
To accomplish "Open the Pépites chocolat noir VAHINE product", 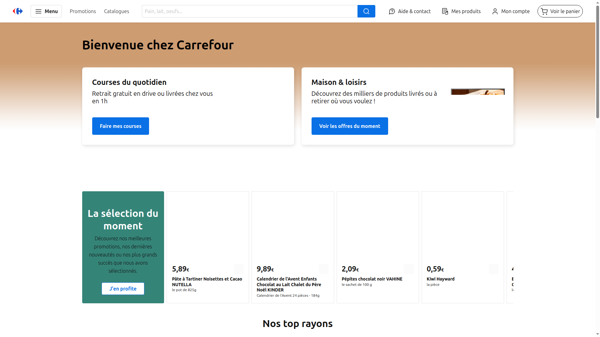I will pos(372,279).
